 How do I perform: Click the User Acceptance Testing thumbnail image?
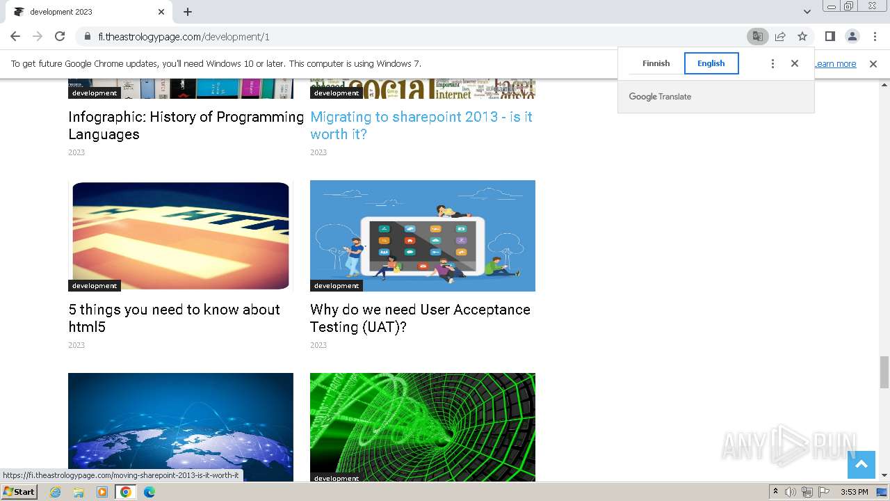pos(423,236)
